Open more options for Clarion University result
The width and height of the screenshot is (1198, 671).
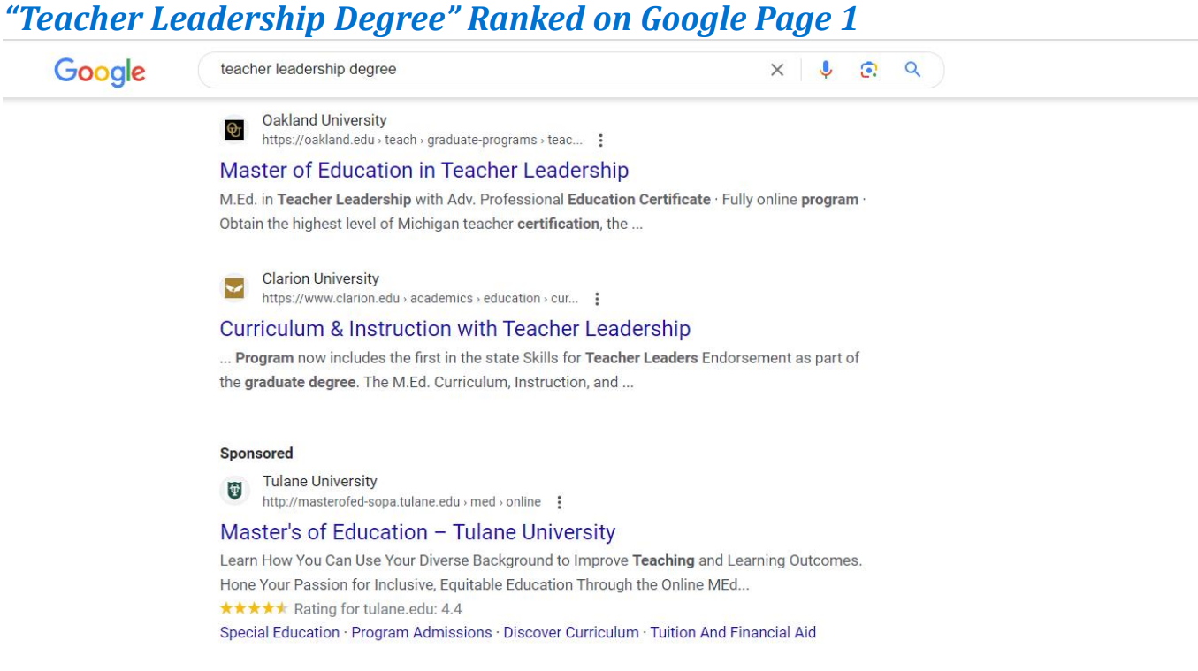point(597,299)
